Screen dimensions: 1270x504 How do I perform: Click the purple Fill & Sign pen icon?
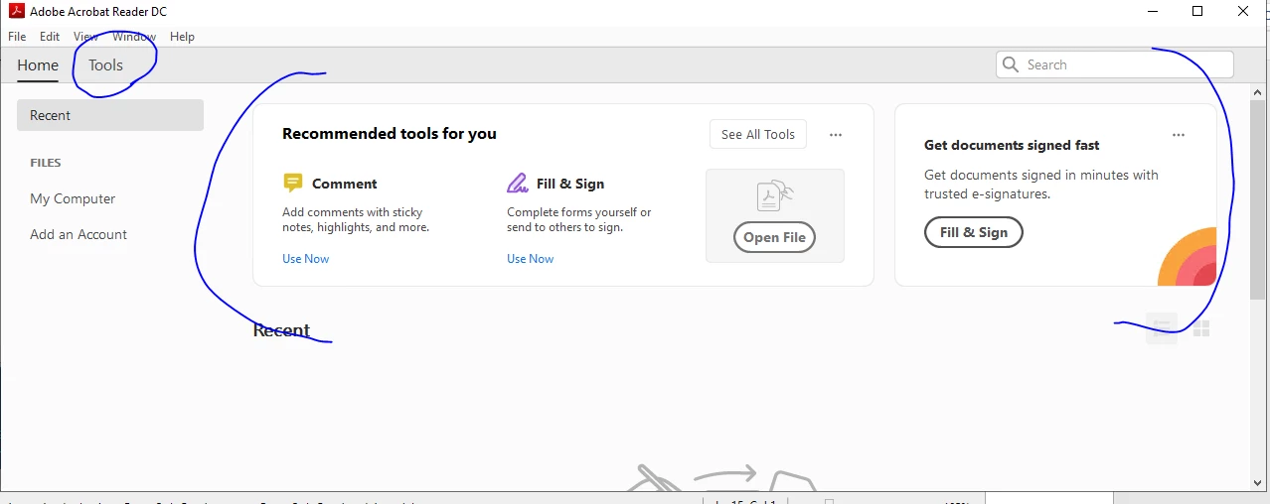(x=518, y=183)
